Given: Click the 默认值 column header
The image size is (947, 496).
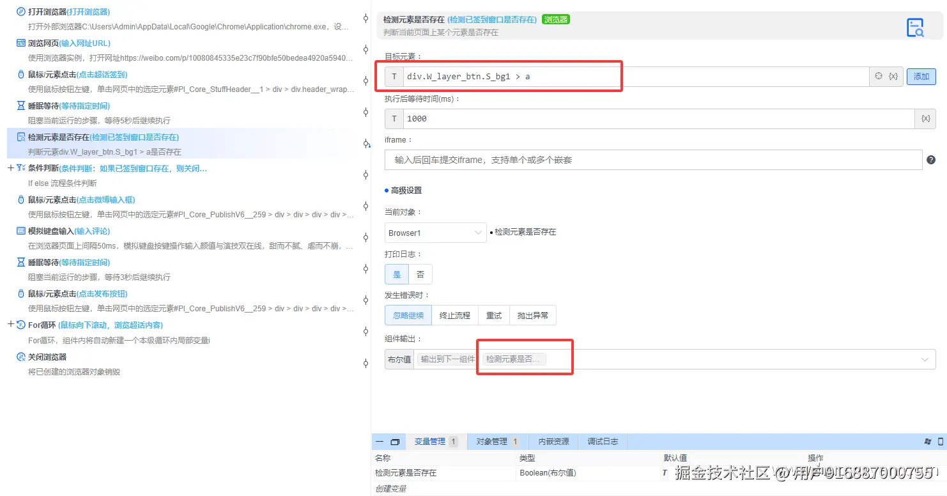Looking at the screenshot, I should click(x=675, y=458).
